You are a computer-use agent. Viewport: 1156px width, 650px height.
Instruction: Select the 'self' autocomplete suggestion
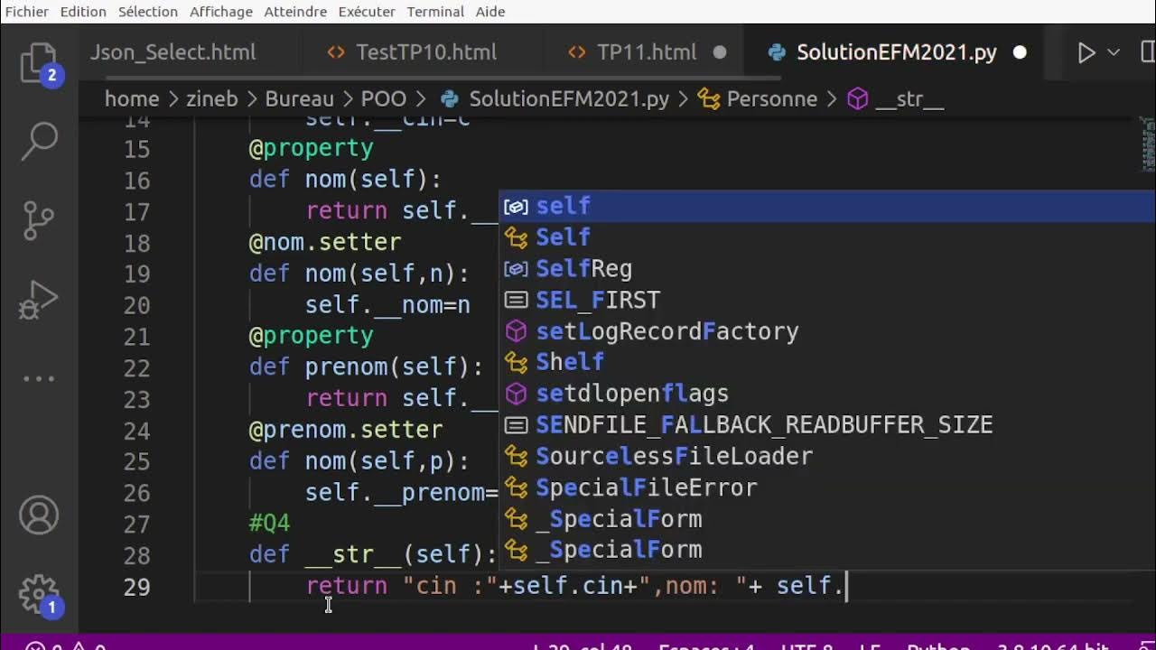click(x=828, y=206)
